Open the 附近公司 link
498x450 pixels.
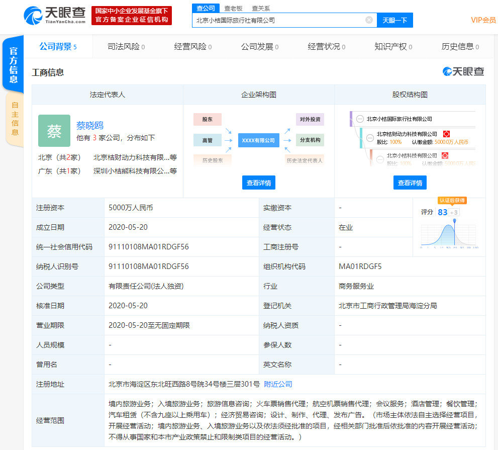(x=278, y=384)
